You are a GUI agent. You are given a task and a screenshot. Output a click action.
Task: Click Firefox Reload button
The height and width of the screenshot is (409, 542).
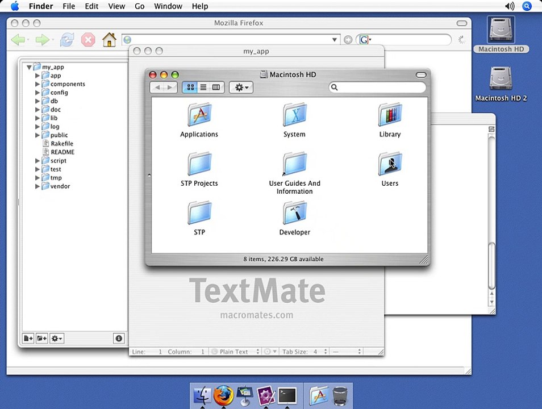pos(67,40)
